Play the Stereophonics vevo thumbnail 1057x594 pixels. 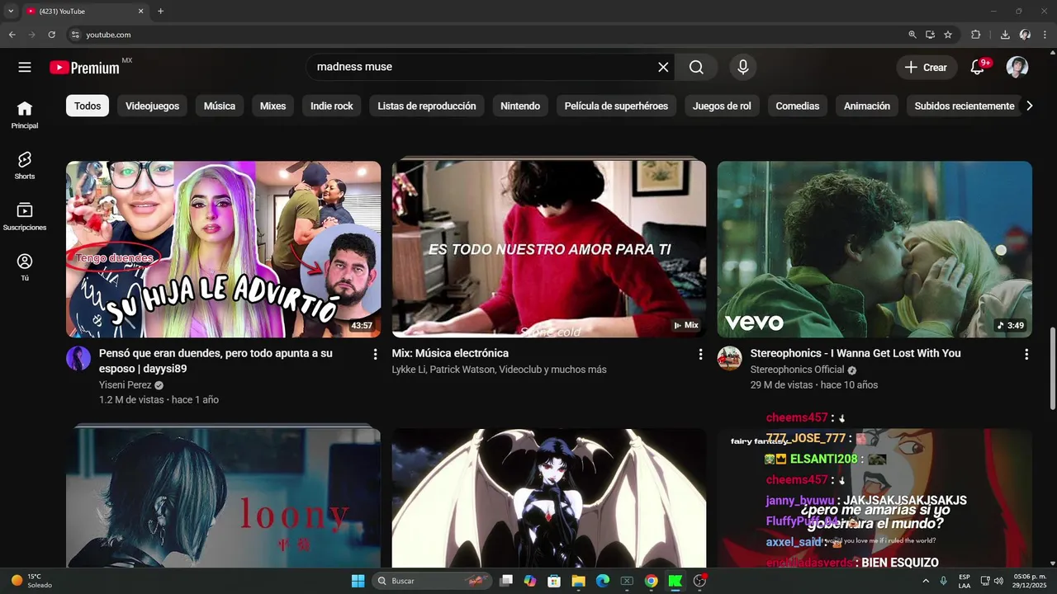(x=875, y=249)
